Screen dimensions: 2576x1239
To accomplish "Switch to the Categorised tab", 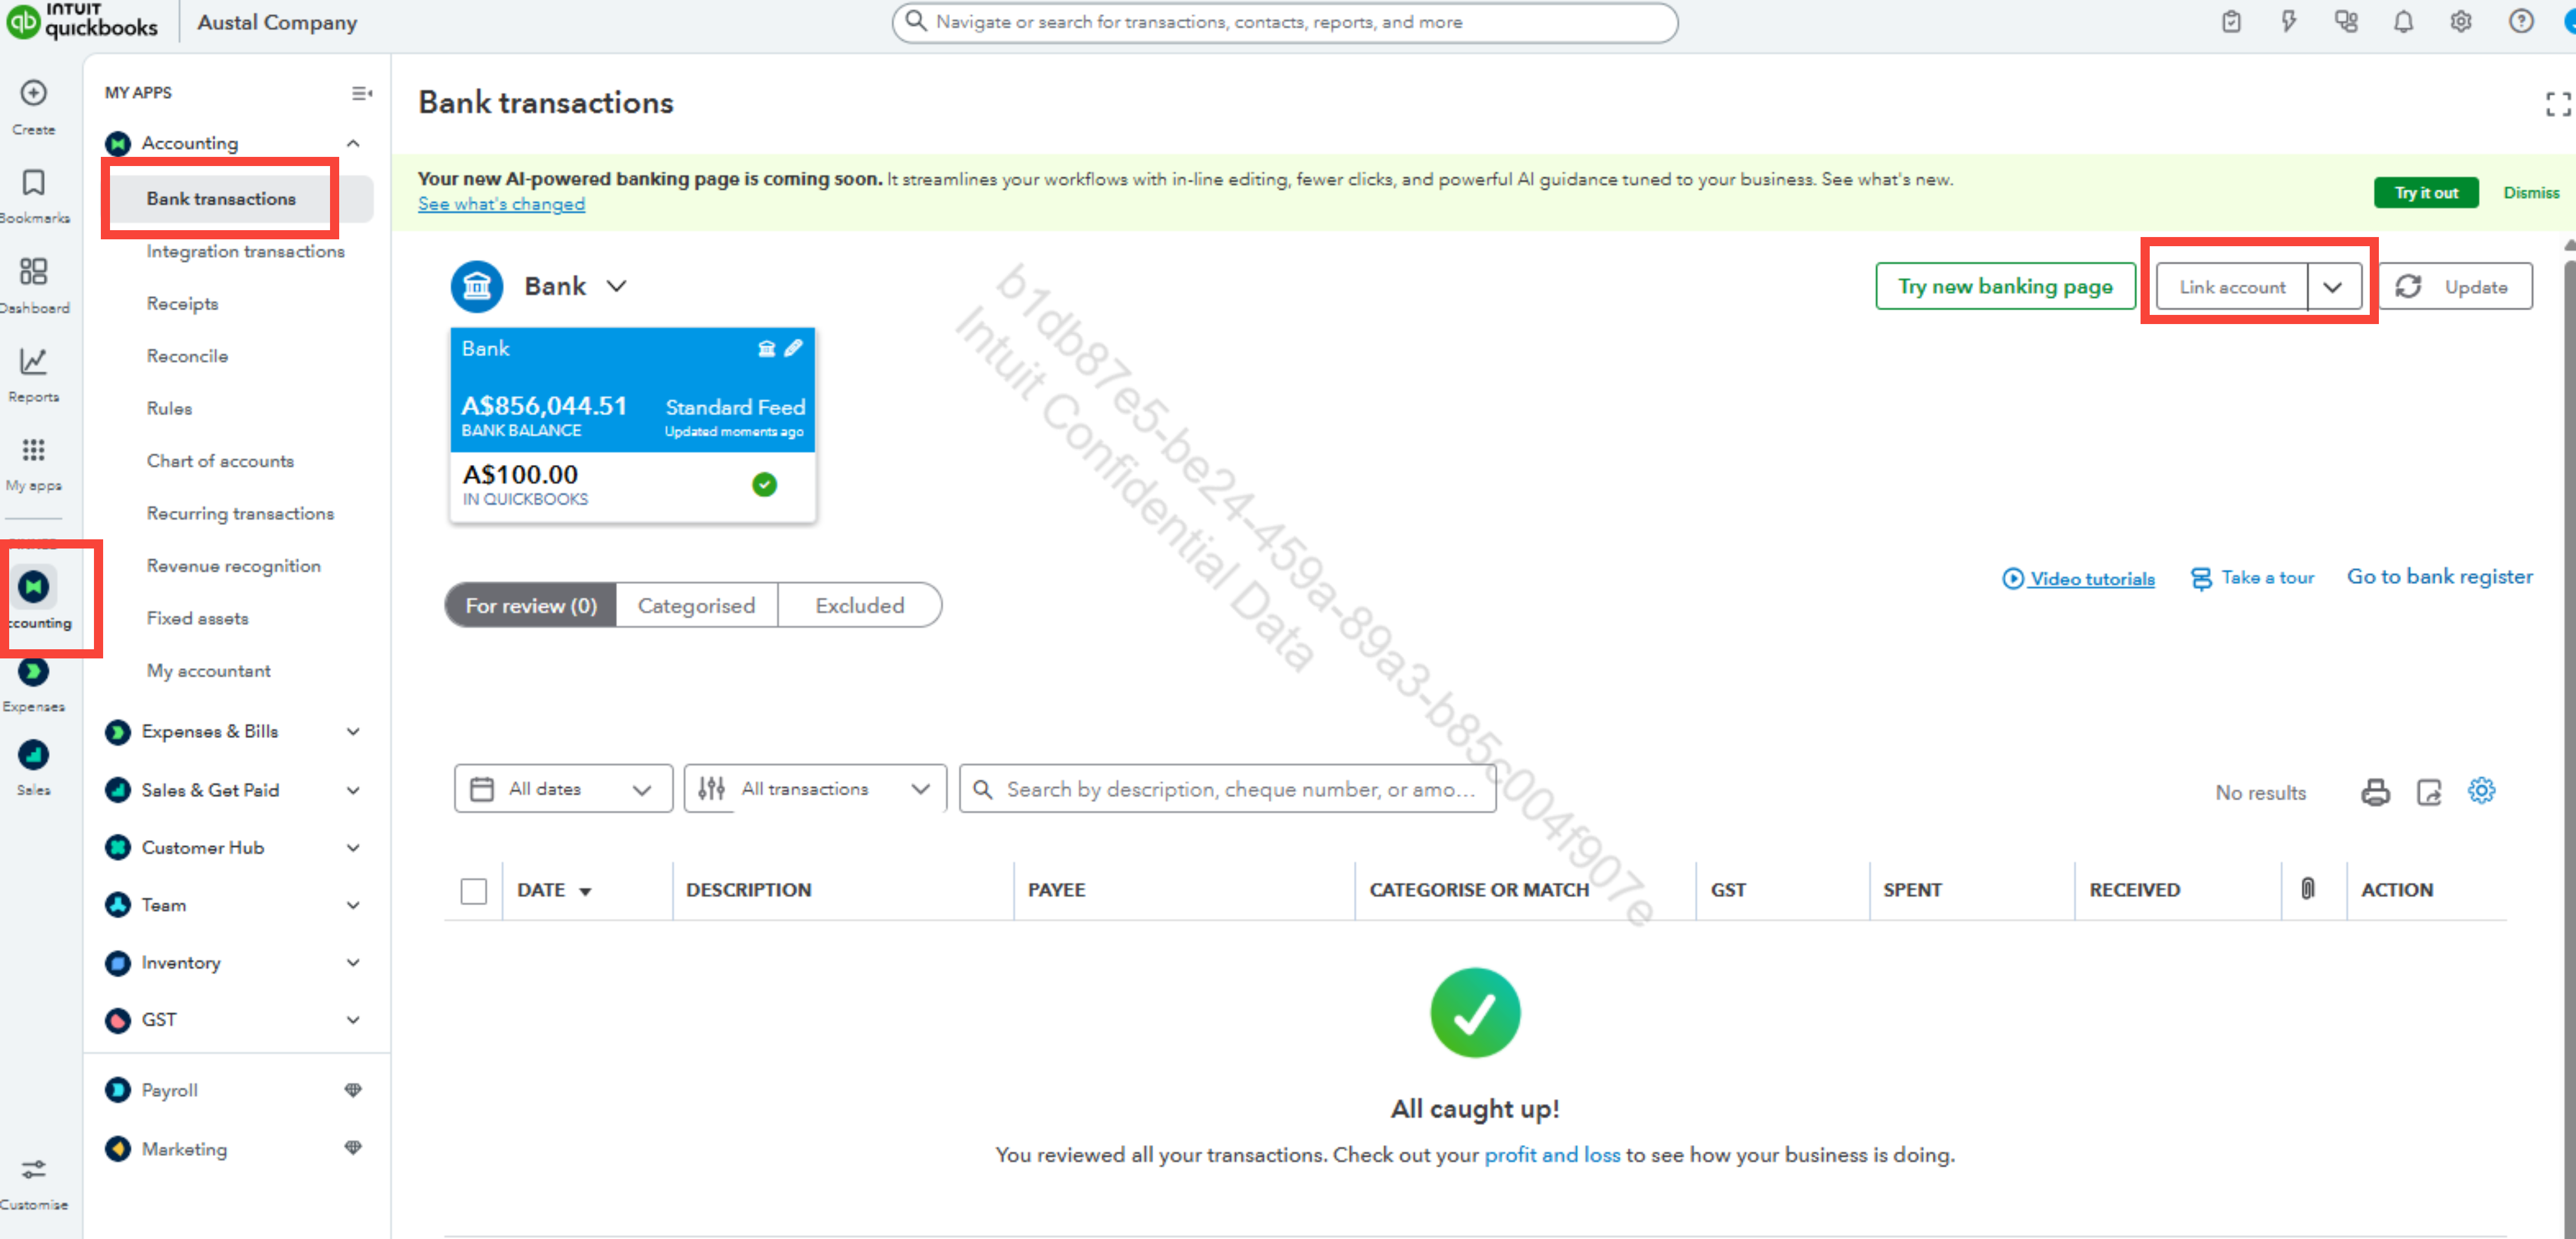I will 696,606.
